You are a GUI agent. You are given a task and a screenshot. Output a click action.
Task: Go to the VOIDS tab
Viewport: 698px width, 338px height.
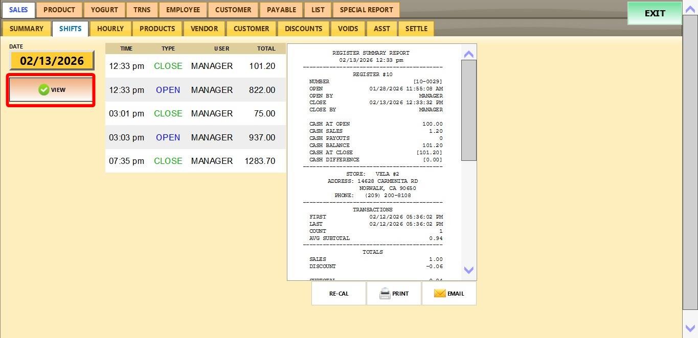point(348,29)
